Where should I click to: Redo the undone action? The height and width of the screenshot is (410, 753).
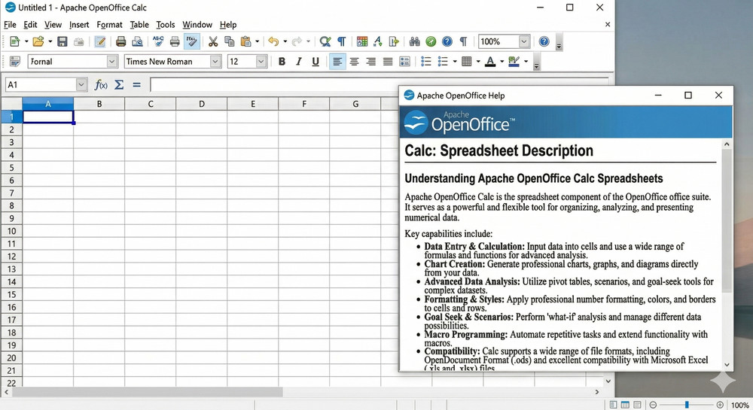297,41
